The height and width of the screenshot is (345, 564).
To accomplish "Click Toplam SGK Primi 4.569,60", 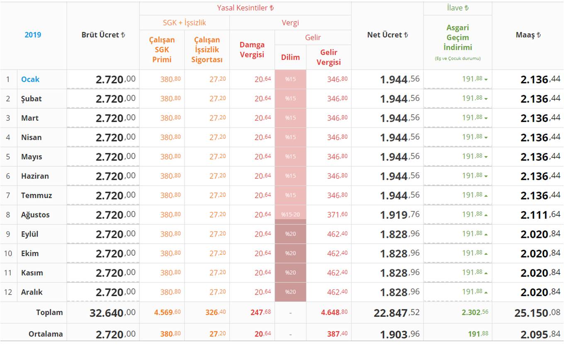I will [x=168, y=312].
